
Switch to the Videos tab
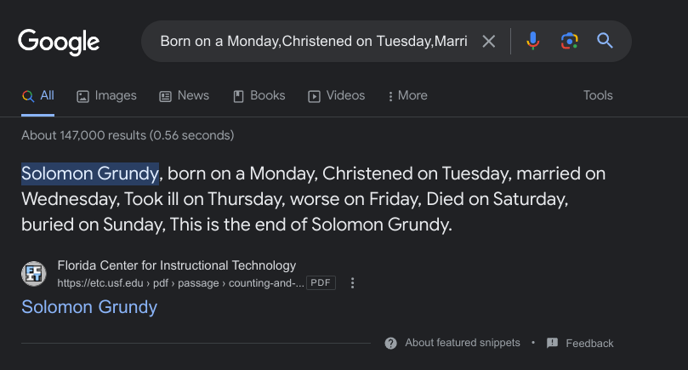pos(336,95)
